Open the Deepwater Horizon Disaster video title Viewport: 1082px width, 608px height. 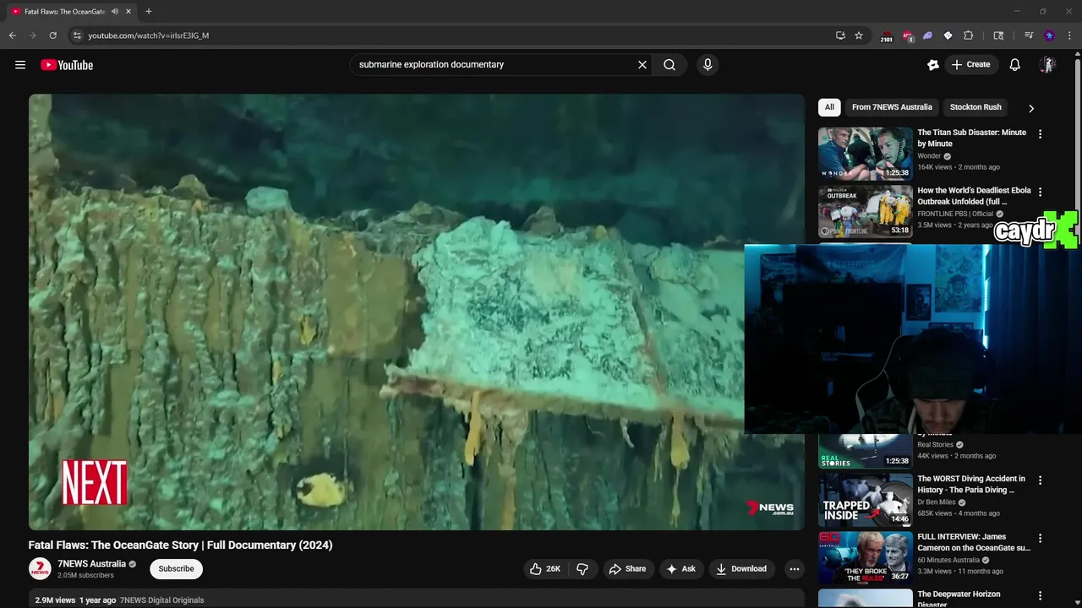click(x=959, y=599)
